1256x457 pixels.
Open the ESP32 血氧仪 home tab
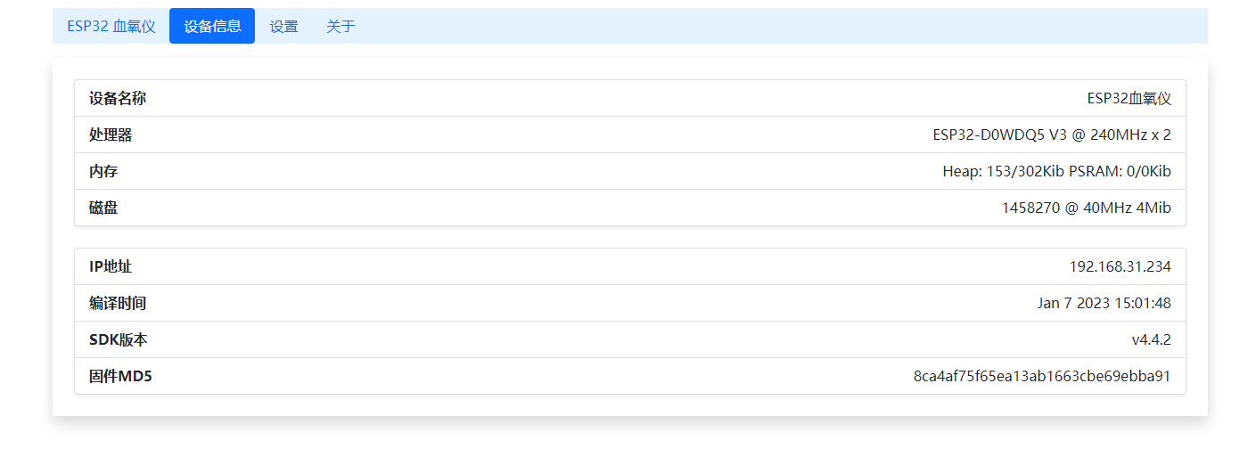point(111,27)
